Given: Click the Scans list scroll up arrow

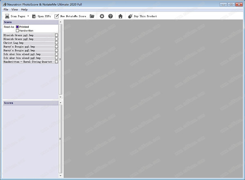Looking at the screenshot, I should [60, 22].
